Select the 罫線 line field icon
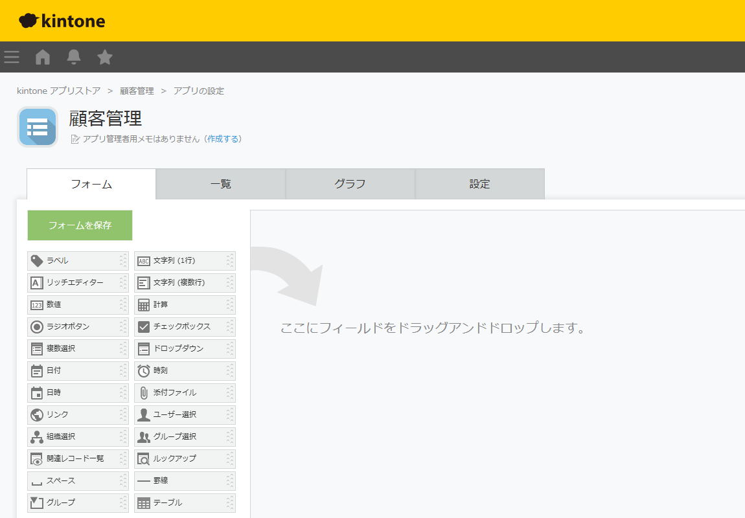Image resolution: width=745 pixels, height=518 pixels. point(143,481)
